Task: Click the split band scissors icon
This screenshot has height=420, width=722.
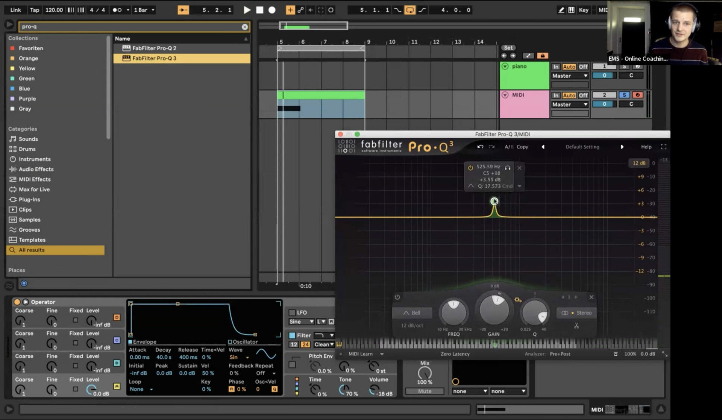Action: point(576,326)
